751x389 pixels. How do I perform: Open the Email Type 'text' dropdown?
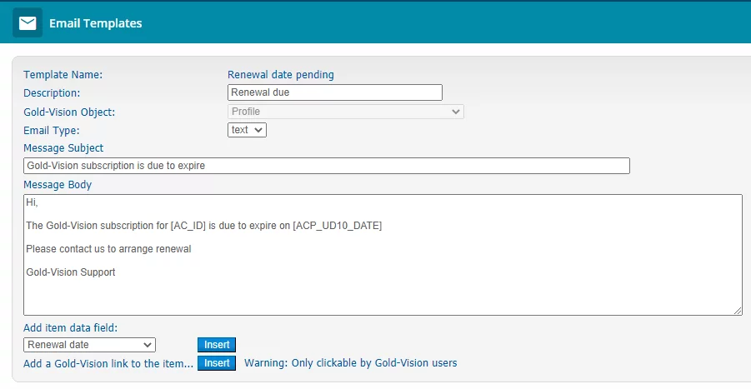pos(247,130)
